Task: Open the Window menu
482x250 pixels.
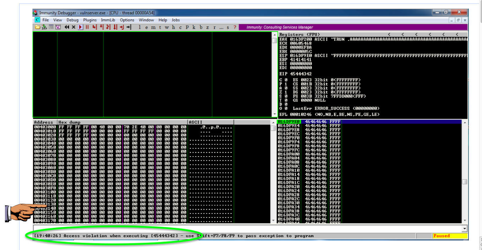Action: (146, 20)
